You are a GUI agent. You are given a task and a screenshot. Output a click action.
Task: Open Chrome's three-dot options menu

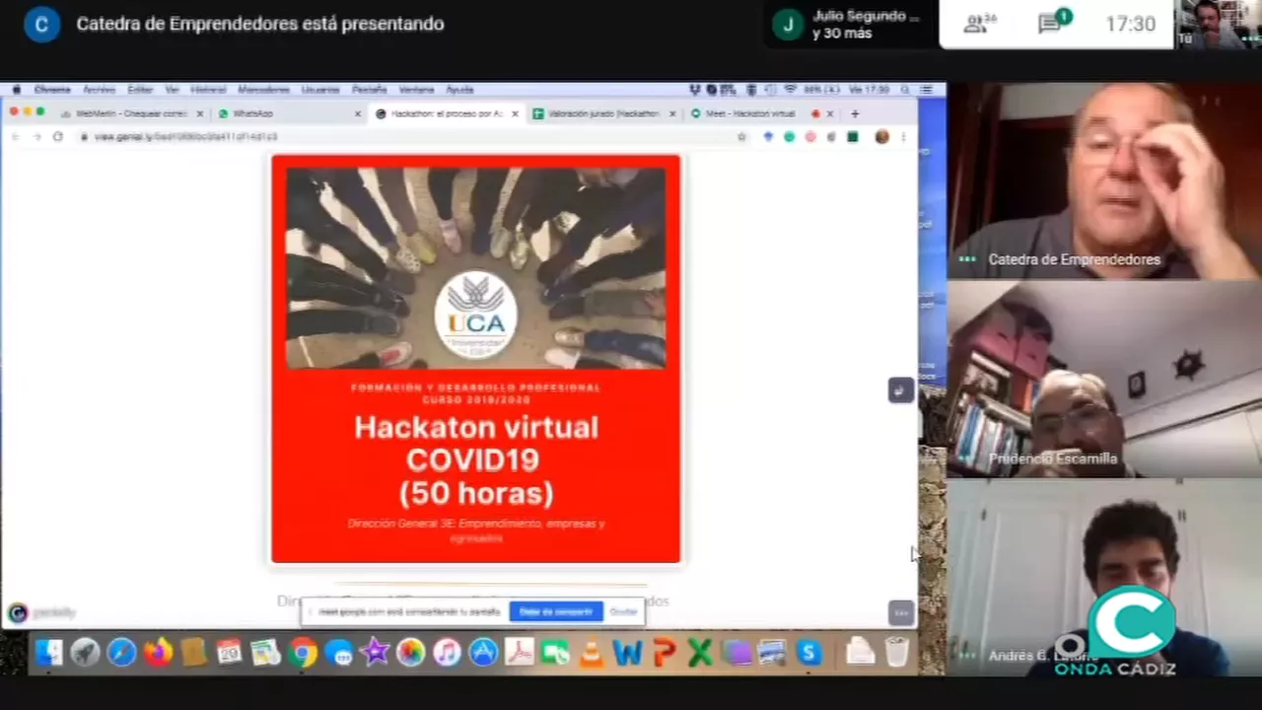pos(903,137)
